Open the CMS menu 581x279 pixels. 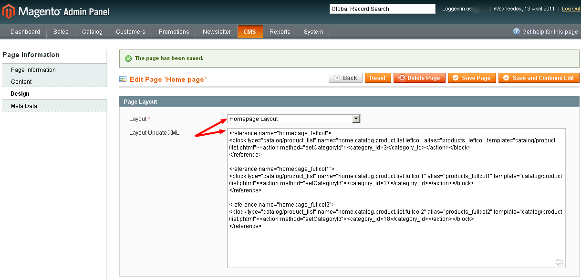coord(249,32)
